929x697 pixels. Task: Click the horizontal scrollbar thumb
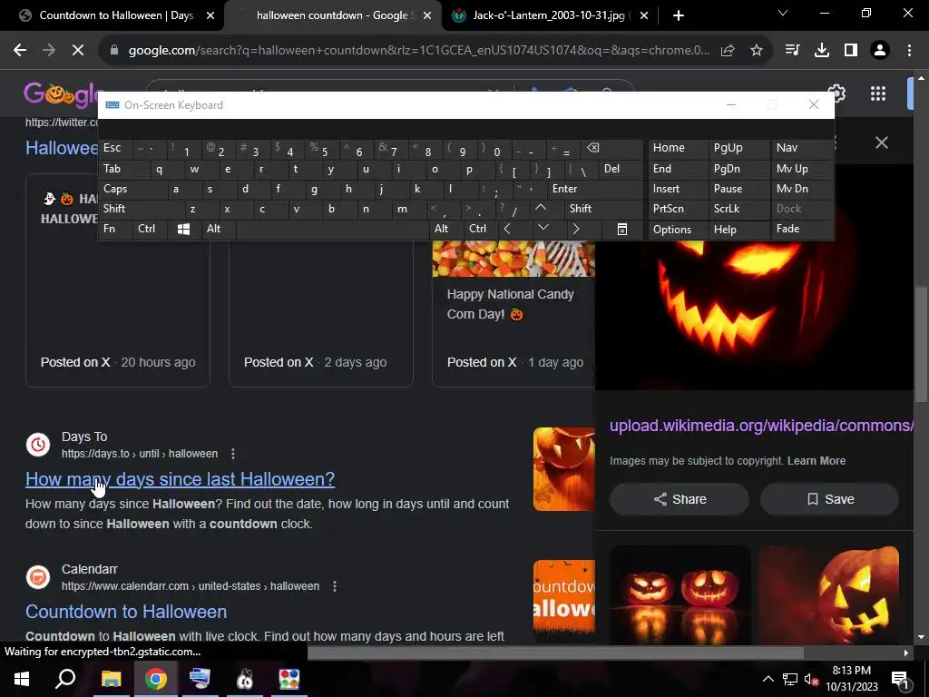tap(555, 653)
